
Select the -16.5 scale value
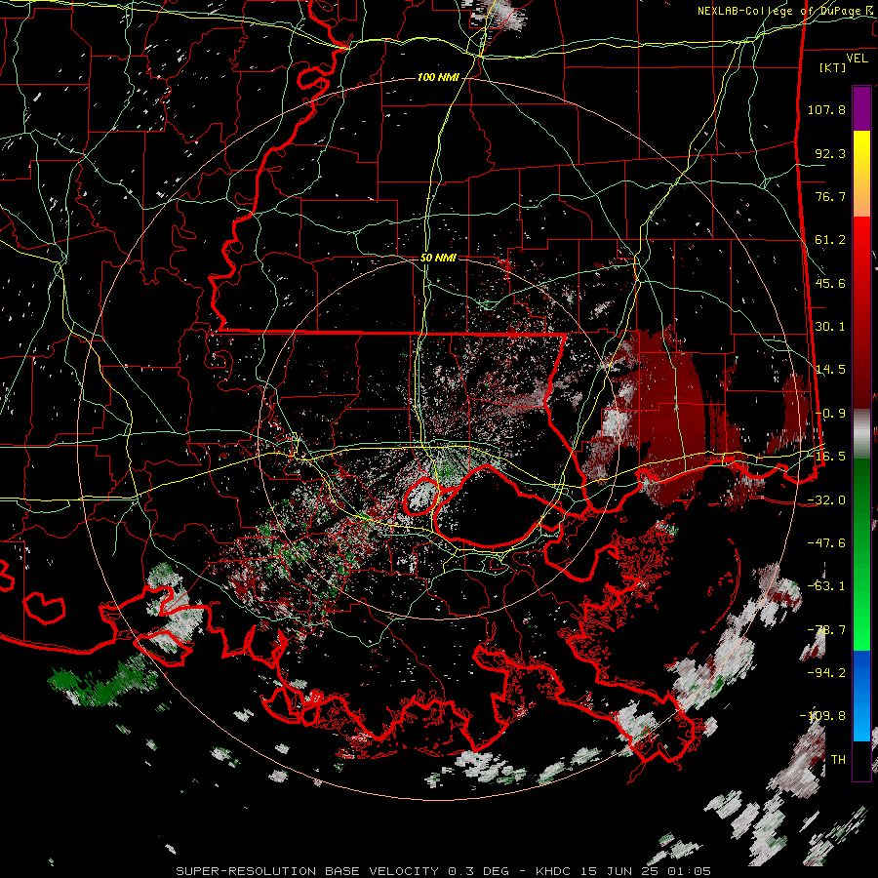coord(826,457)
